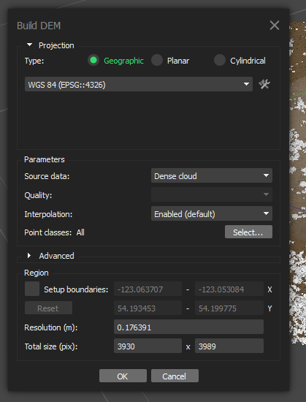
Task: Cancel the Build DEM dialog
Action: pos(175,376)
